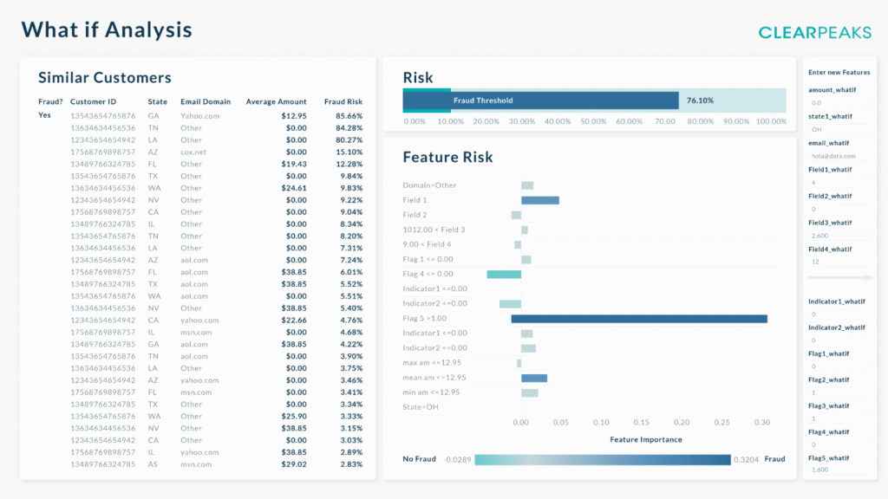888x499 pixels.
Task: Click the slider bar below Field4_whatif
Action: tap(840, 277)
